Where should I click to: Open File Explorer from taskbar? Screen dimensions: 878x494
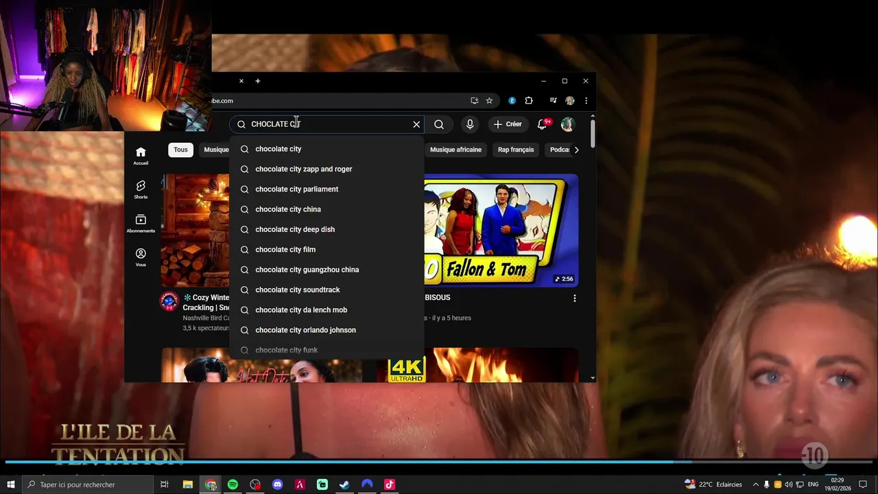tap(187, 484)
